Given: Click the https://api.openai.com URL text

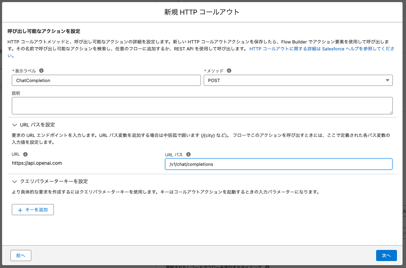Looking at the screenshot, I should click(37, 163).
